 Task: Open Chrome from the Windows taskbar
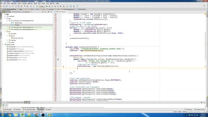click(x=9, y=115)
